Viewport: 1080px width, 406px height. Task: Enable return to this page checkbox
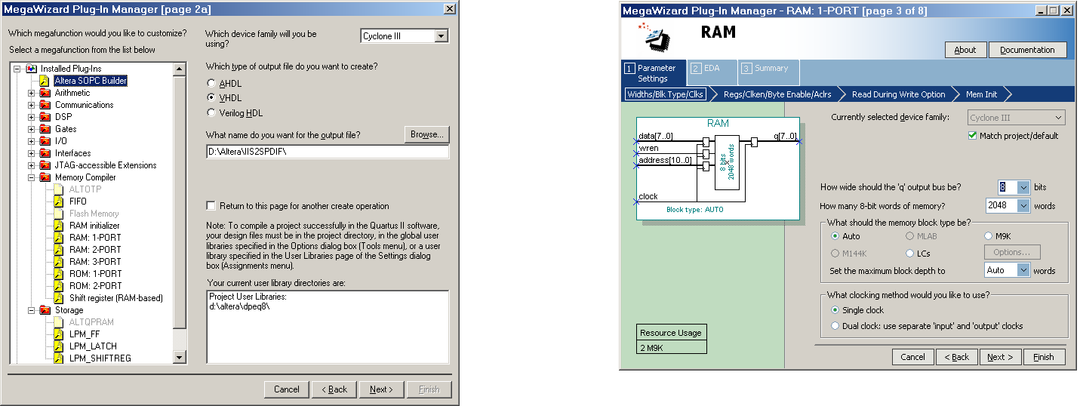211,206
